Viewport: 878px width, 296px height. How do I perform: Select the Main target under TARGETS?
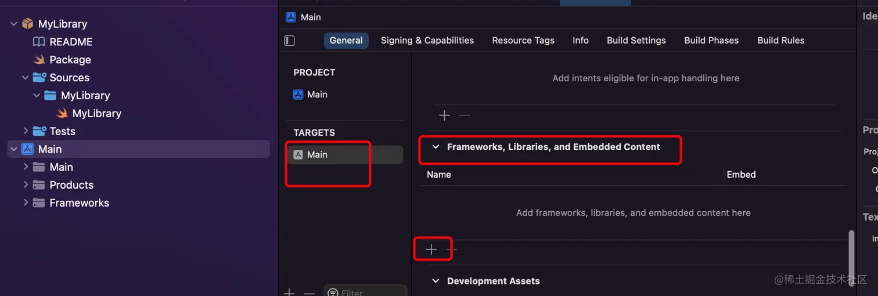point(346,154)
